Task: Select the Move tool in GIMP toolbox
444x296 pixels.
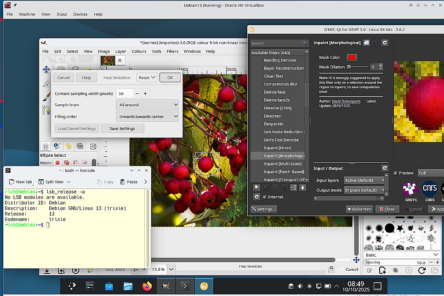Action: pyautogui.click(x=46, y=69)
